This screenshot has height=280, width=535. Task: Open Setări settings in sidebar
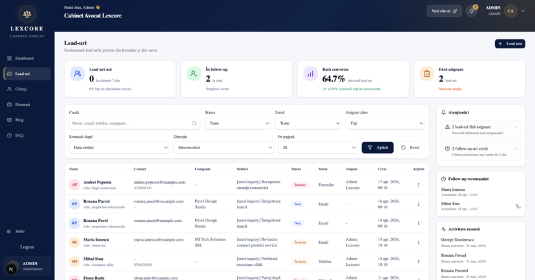point(27,231)
